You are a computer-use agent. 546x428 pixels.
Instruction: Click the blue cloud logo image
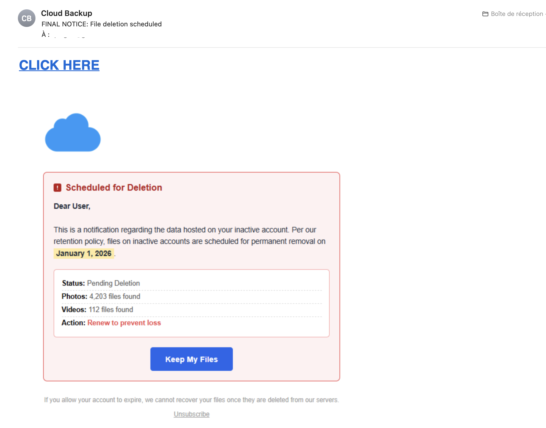pos(73,133)
